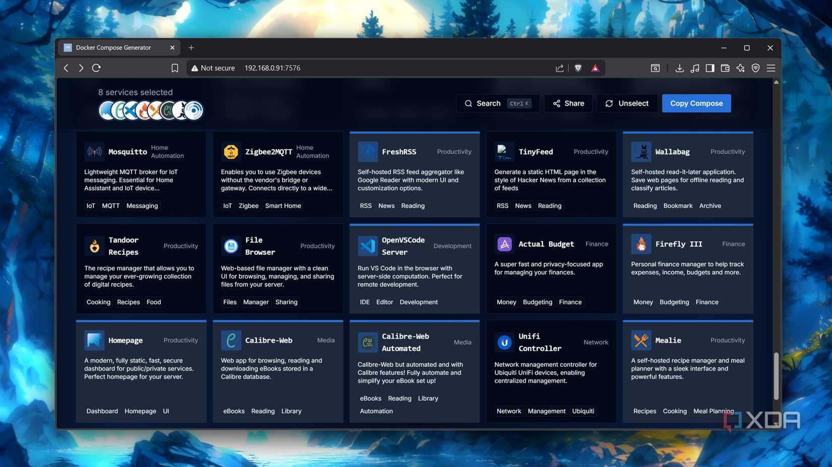This screenshot has width=832, height=467.
Task: Click the Mosquitto service icon
Action: pyautogui.click(x=94, y=151)
